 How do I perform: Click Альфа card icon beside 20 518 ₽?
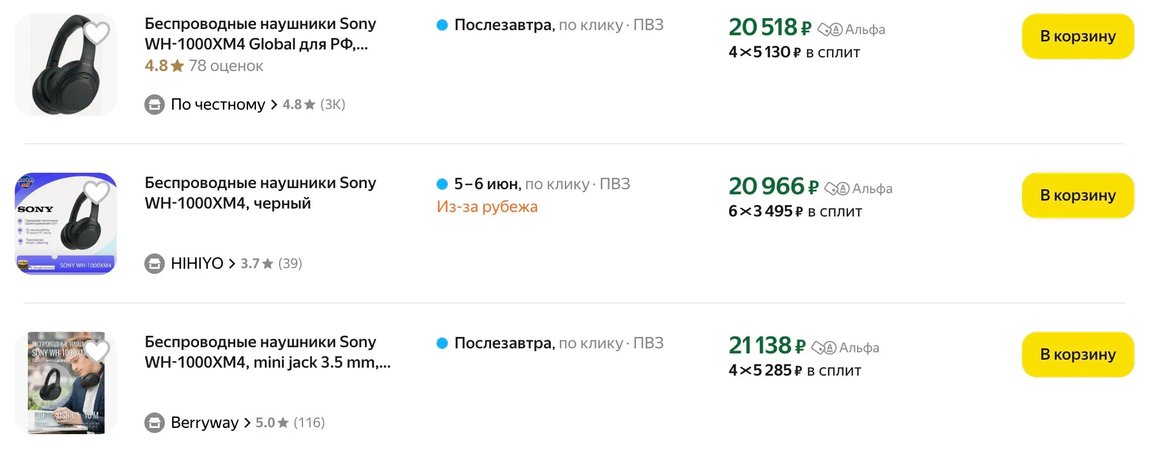pos(830,30)
